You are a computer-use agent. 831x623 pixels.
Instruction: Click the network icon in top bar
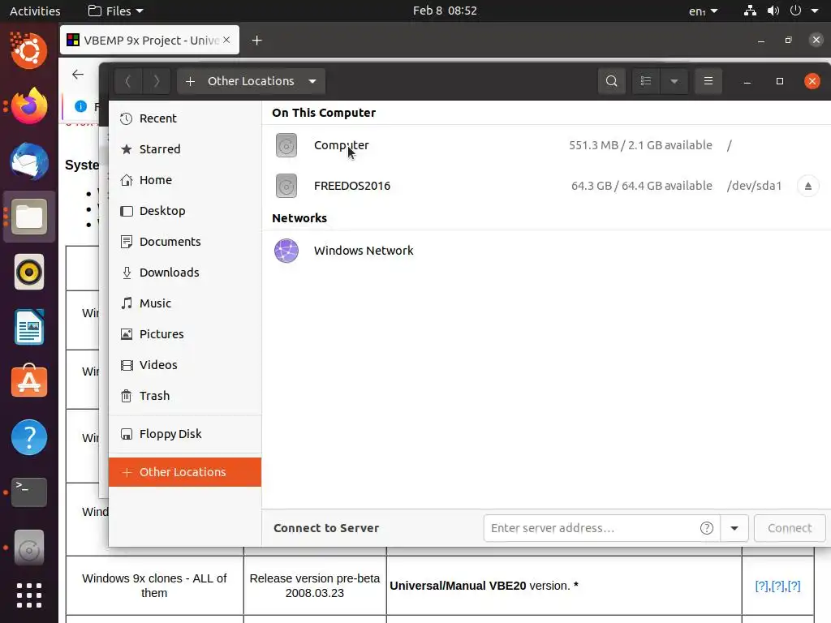[x=750, y=11]
